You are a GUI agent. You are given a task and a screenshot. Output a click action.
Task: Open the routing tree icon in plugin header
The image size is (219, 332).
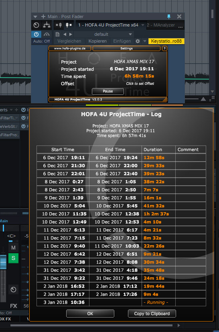pos(47,25)
